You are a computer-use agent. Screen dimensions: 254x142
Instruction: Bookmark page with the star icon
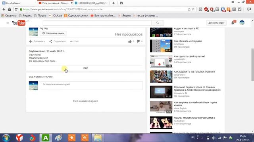[193, 9]
